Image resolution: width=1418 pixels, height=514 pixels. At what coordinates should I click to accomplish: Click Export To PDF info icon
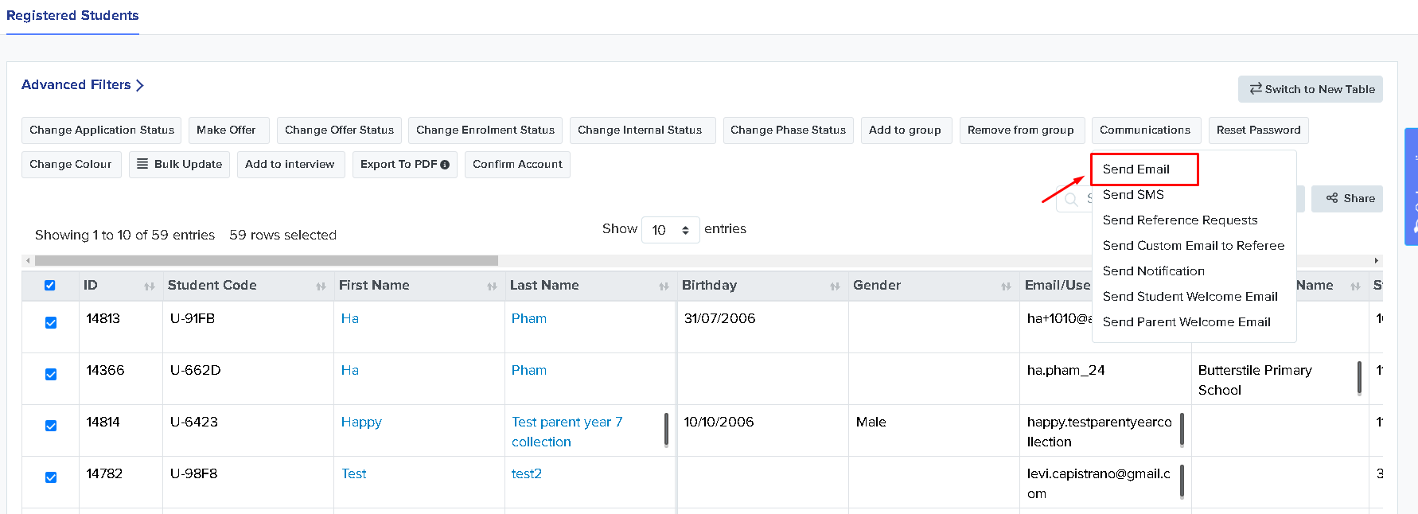[445, 165]
